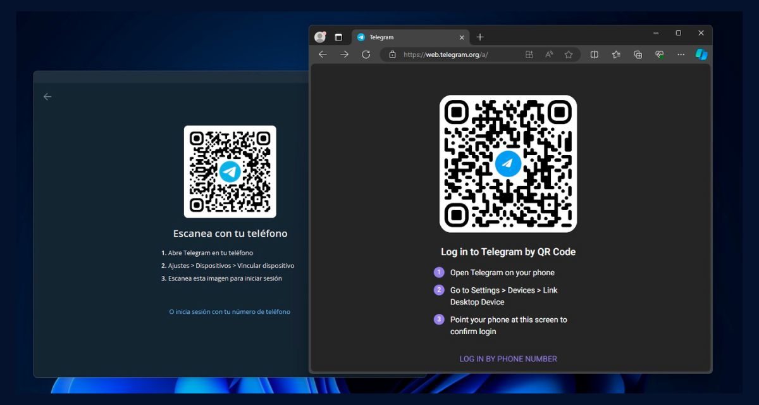
Task: Open the Settings and more menu
Action: pyautogui.click(x=681, y=54)
